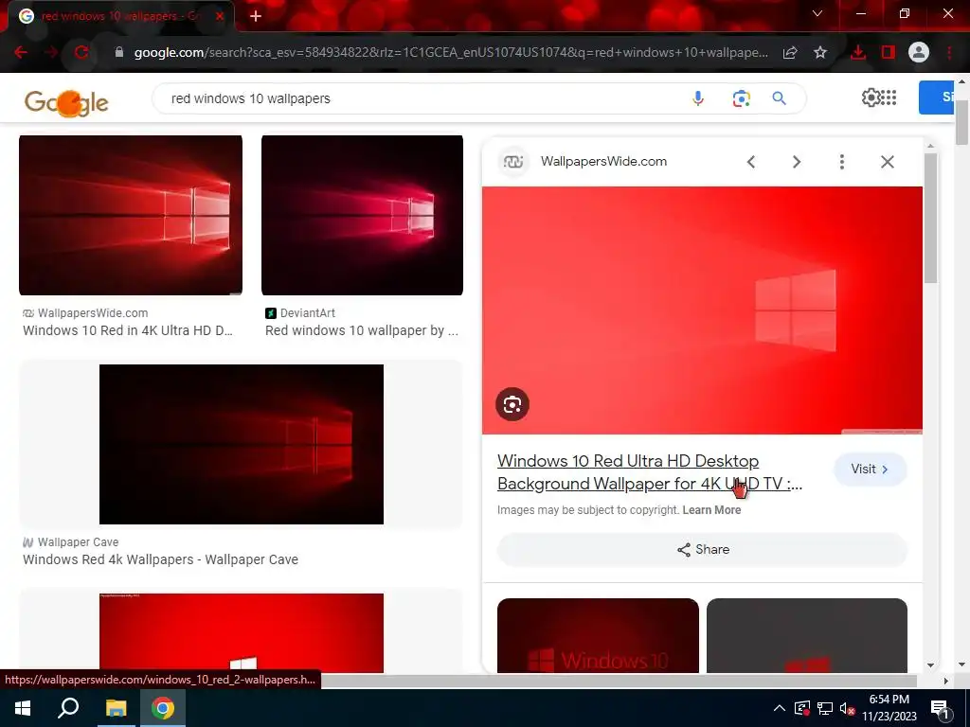Click the Share button

[x=702, y=550]
